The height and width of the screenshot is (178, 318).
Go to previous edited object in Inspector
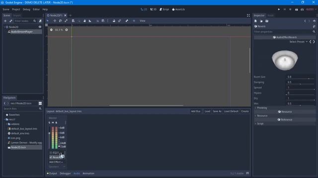(x=305, y=21)
